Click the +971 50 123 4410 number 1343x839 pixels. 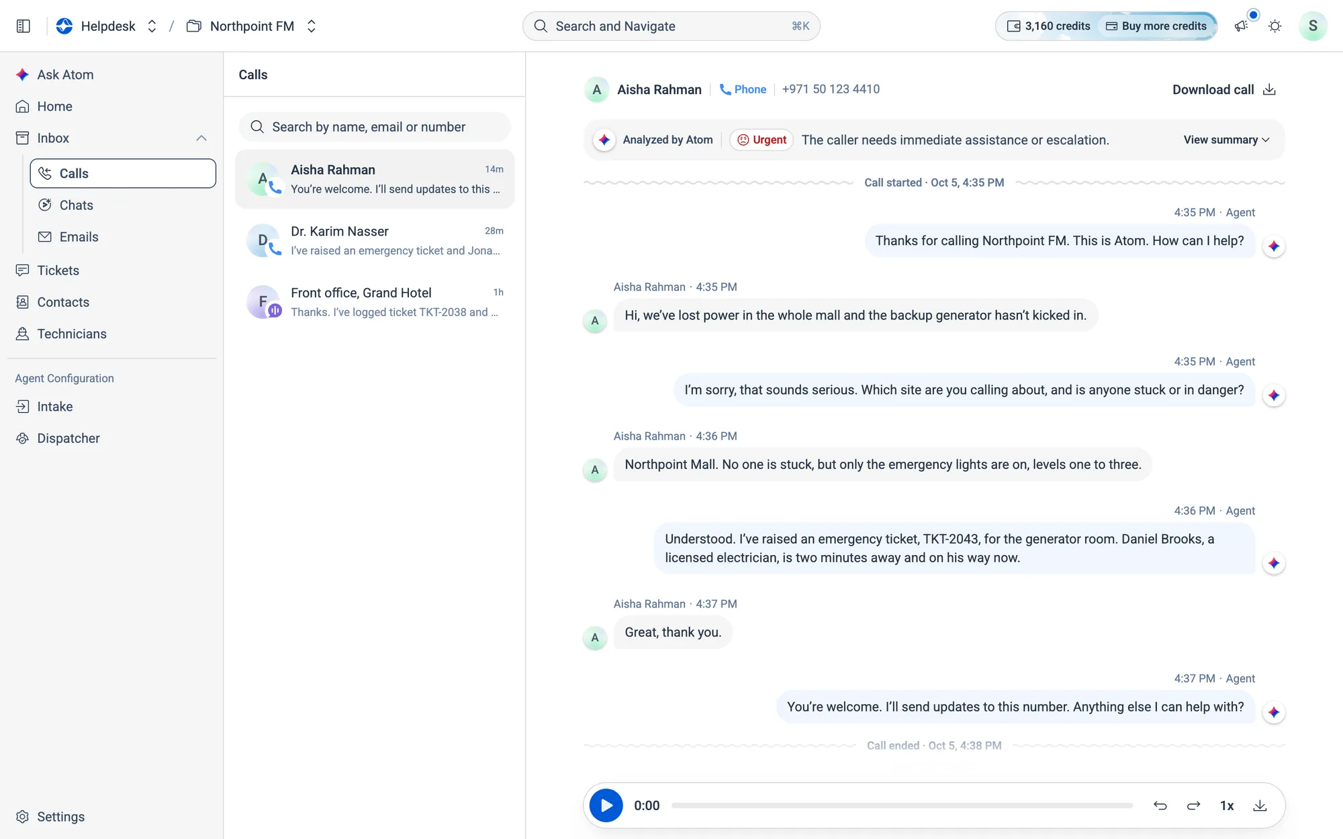[x=831, y=89]
